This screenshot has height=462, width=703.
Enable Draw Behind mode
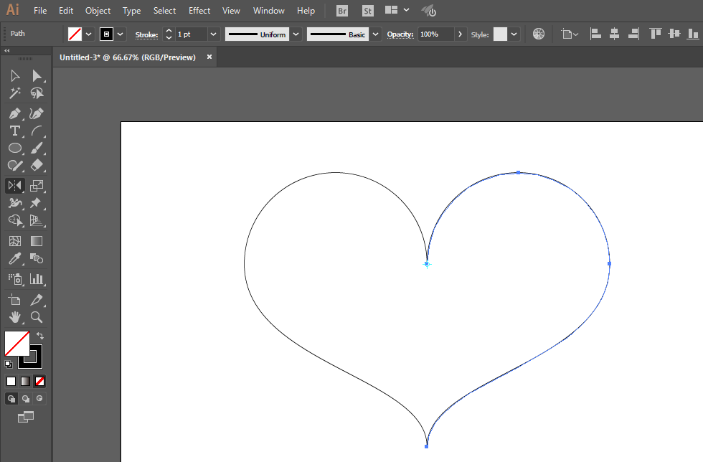[26, 398]
